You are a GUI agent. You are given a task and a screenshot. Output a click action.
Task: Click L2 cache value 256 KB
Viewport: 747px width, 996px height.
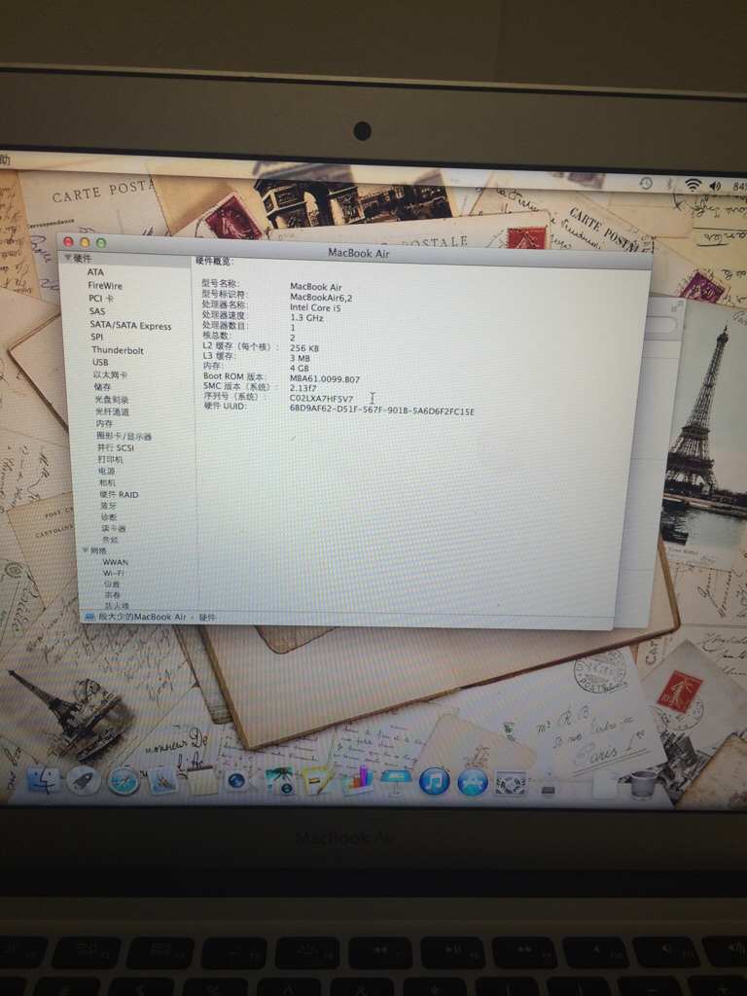pos(304,348)
